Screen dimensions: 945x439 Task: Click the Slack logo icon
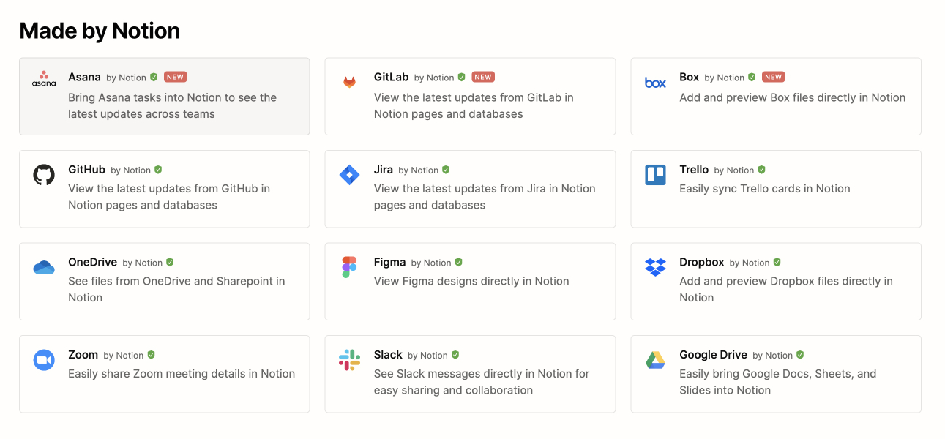point(350,360)
